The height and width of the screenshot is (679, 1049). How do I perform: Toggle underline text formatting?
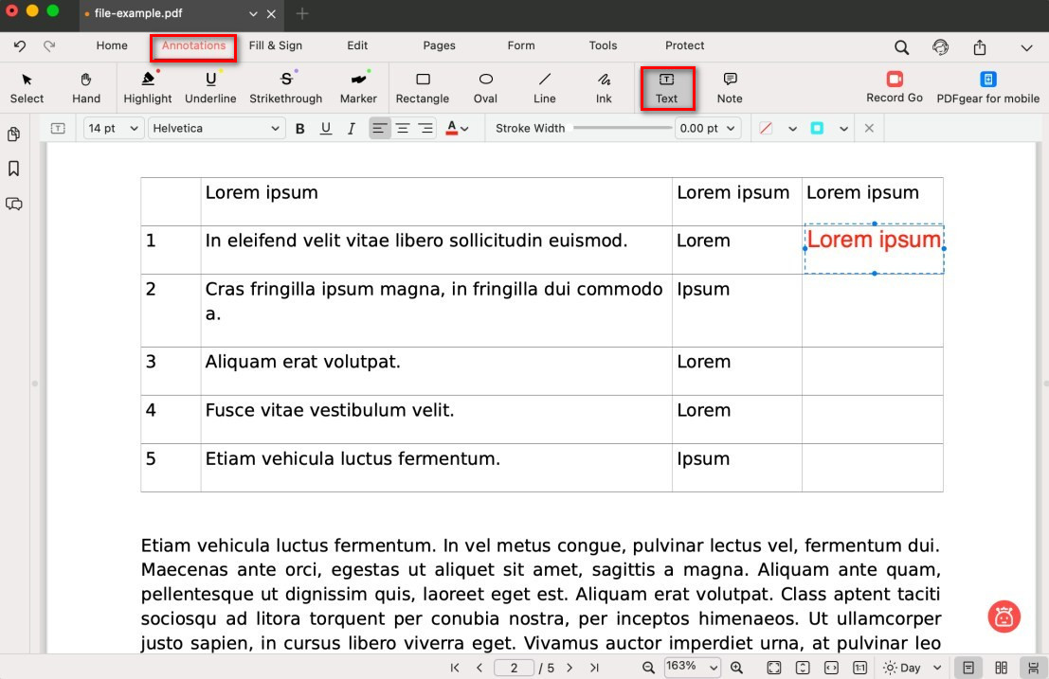tap(326, 129)
